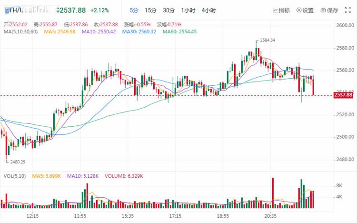Click MA60: 2554.45 green legend
Screen dimensions: 357x223
pyautogui.click(x=179, y=32)
